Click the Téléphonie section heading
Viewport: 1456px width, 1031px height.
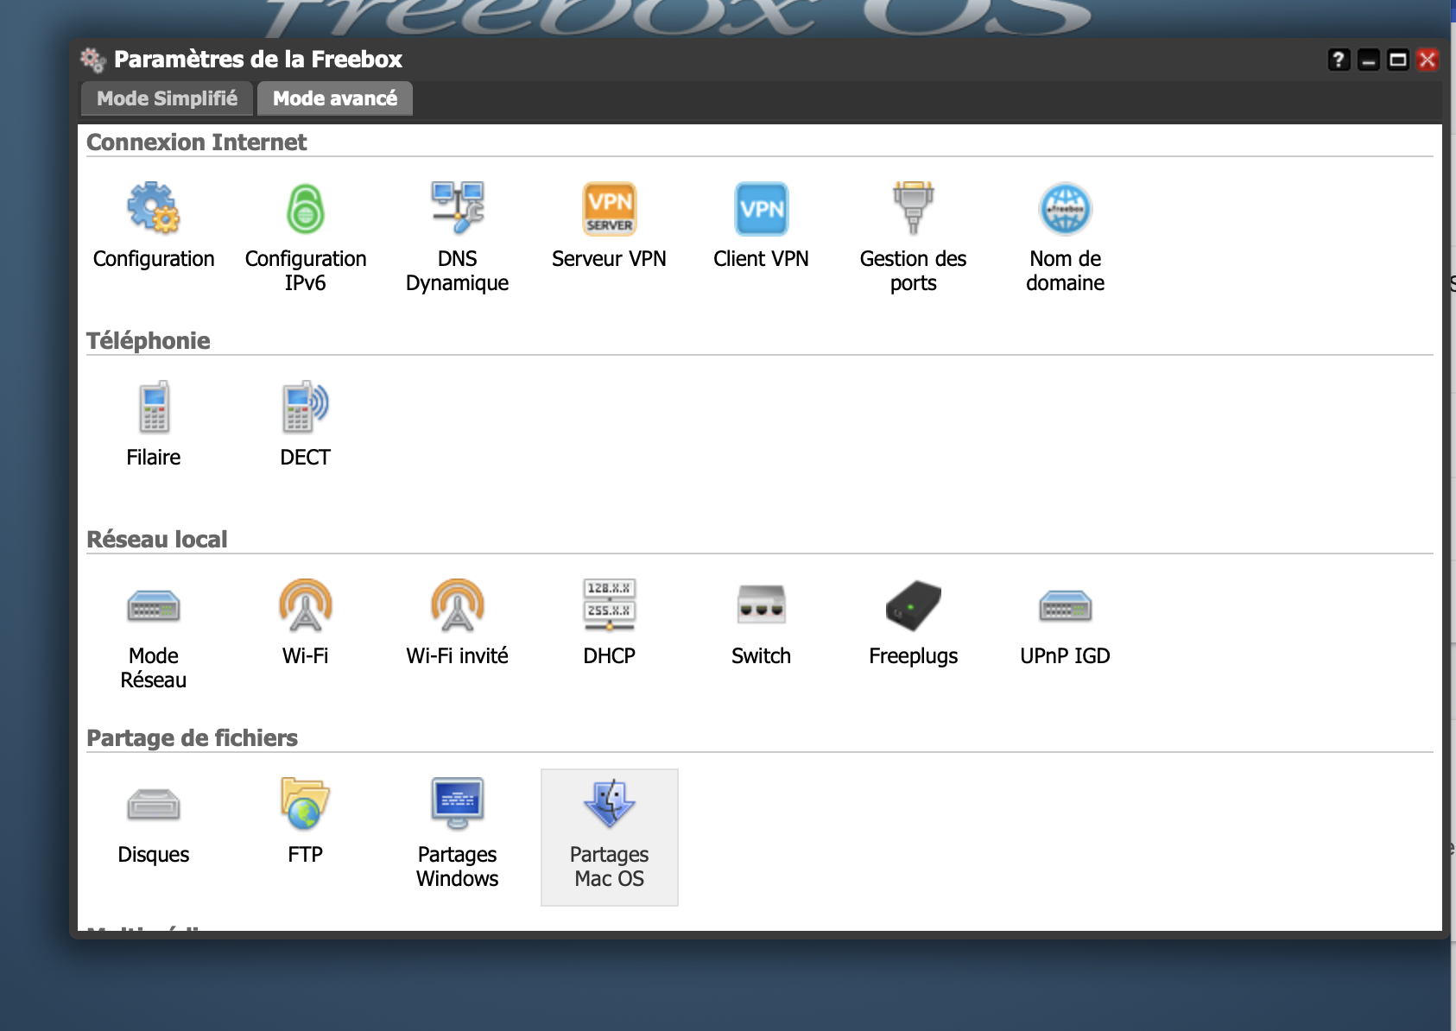tap(149, 341)
